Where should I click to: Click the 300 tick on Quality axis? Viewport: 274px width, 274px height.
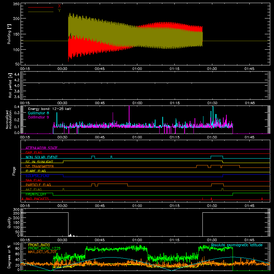(x=16, y=210)
